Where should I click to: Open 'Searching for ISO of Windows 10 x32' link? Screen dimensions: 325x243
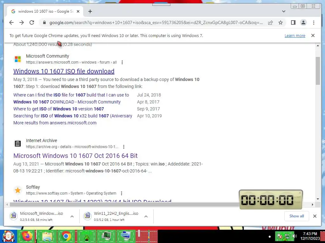(73, 116)
